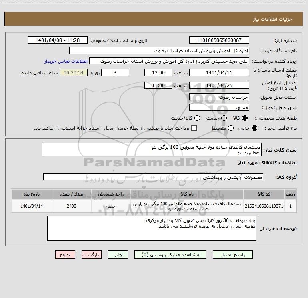Click the delivery province field خراسان رضوی
Image resolution: width=308 pixels, height=298 pixels.
tap(219, 97)
